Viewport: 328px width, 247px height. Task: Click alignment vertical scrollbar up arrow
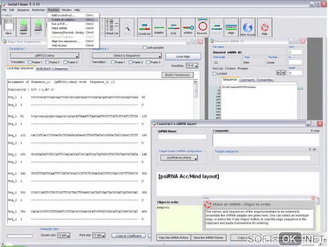pos(196,82)
